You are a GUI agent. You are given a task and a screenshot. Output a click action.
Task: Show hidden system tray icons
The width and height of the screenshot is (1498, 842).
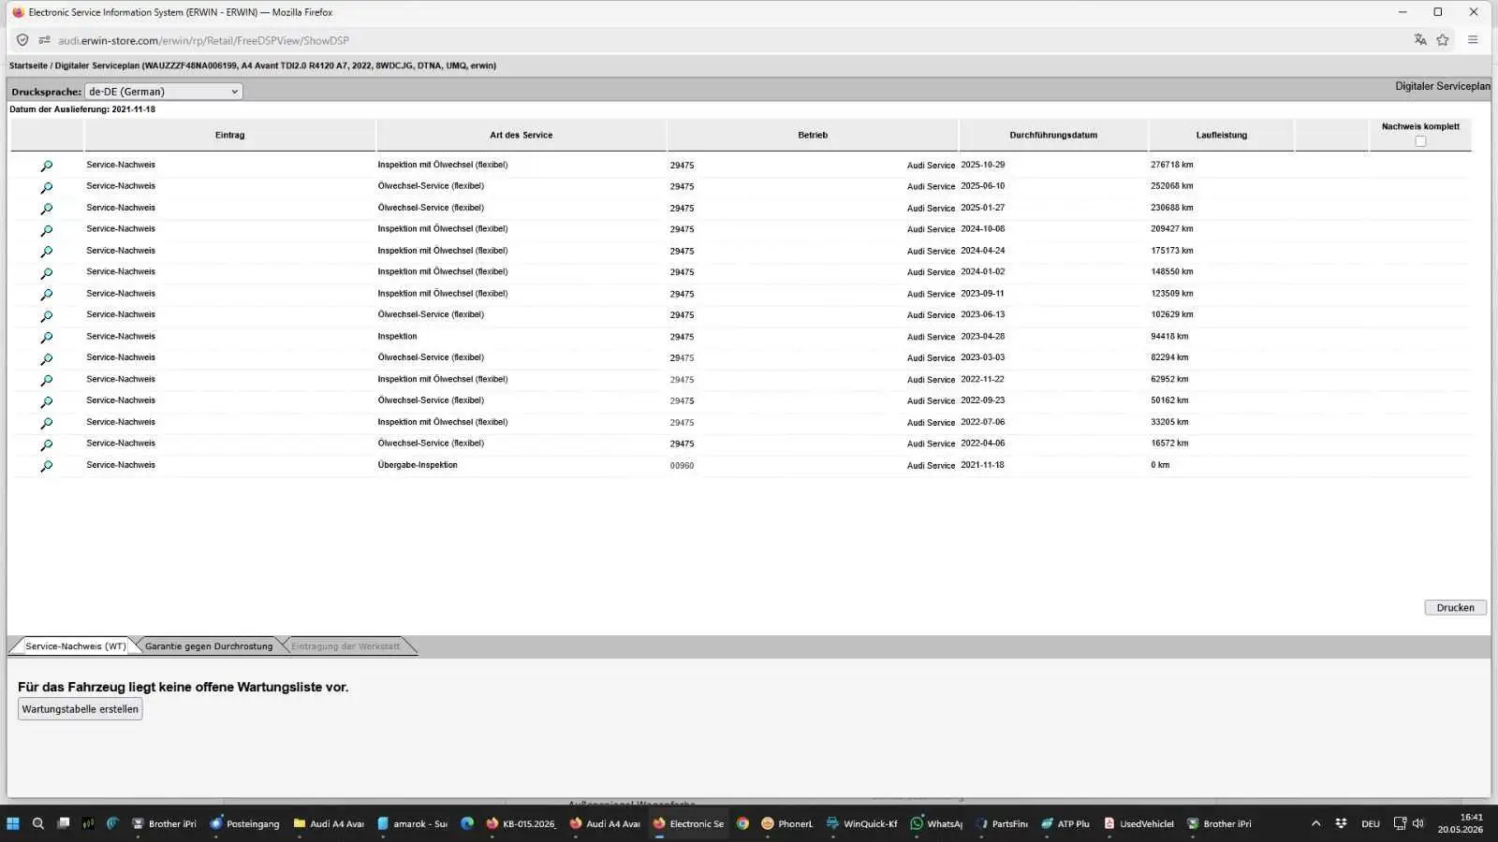[x=1315, y=823]
